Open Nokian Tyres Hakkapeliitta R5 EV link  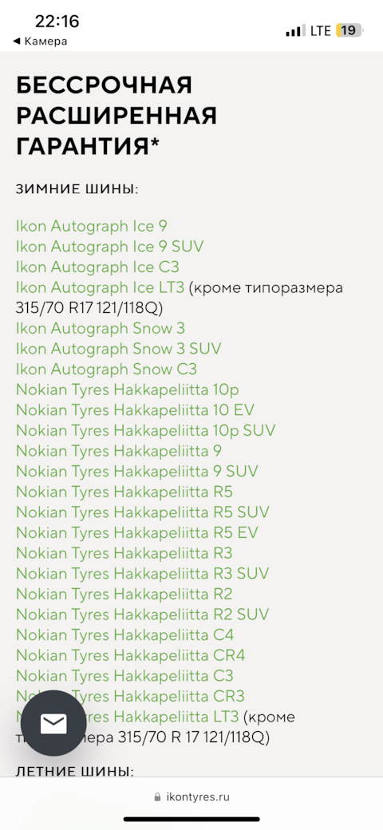point(137,532)
